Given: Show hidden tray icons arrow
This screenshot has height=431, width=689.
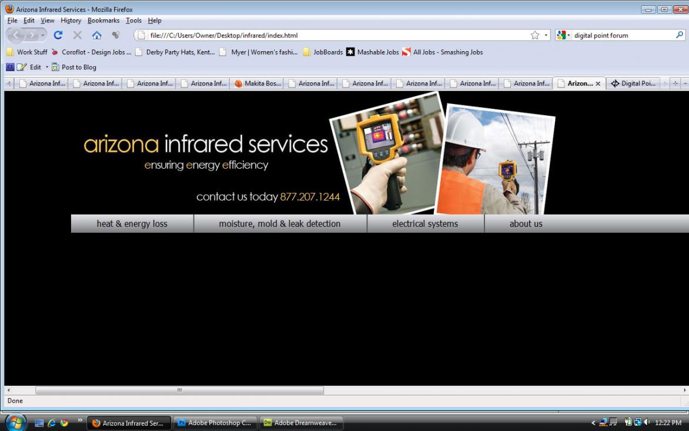Looking at the screenshot, I should click(x=593, y=423).
